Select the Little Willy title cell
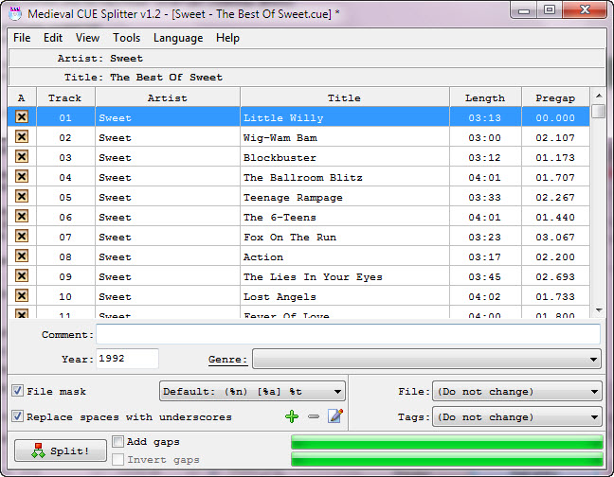This screenshot has height=477, width=614. point(345,117)
